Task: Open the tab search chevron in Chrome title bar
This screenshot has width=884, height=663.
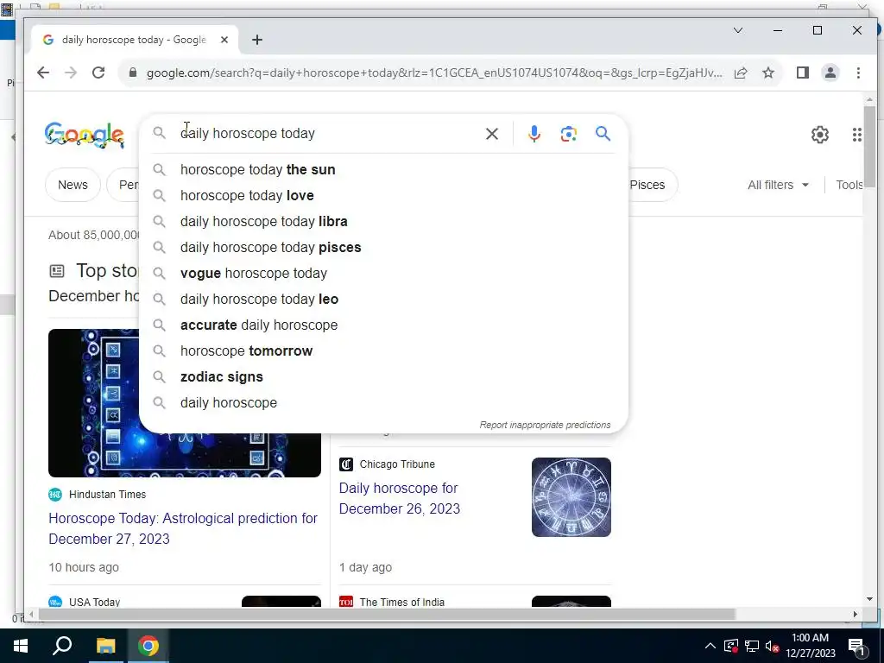Action: point(738,30)
